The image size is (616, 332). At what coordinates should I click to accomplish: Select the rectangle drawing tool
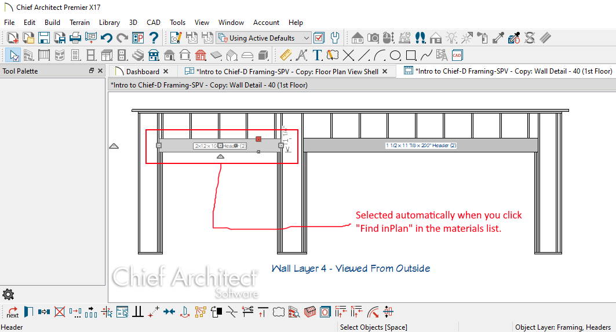point(411,56)
